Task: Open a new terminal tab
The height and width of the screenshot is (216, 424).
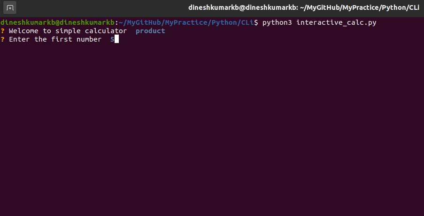Action: [x=10, y=8]
